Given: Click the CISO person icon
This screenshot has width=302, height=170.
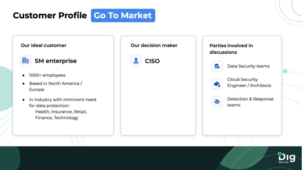Looking at the screenshot, I should [x=136, y=61].
